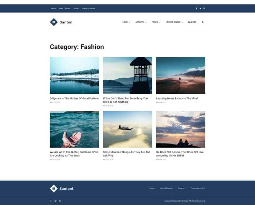Click the hand in water thumbnail

(74, 129)
